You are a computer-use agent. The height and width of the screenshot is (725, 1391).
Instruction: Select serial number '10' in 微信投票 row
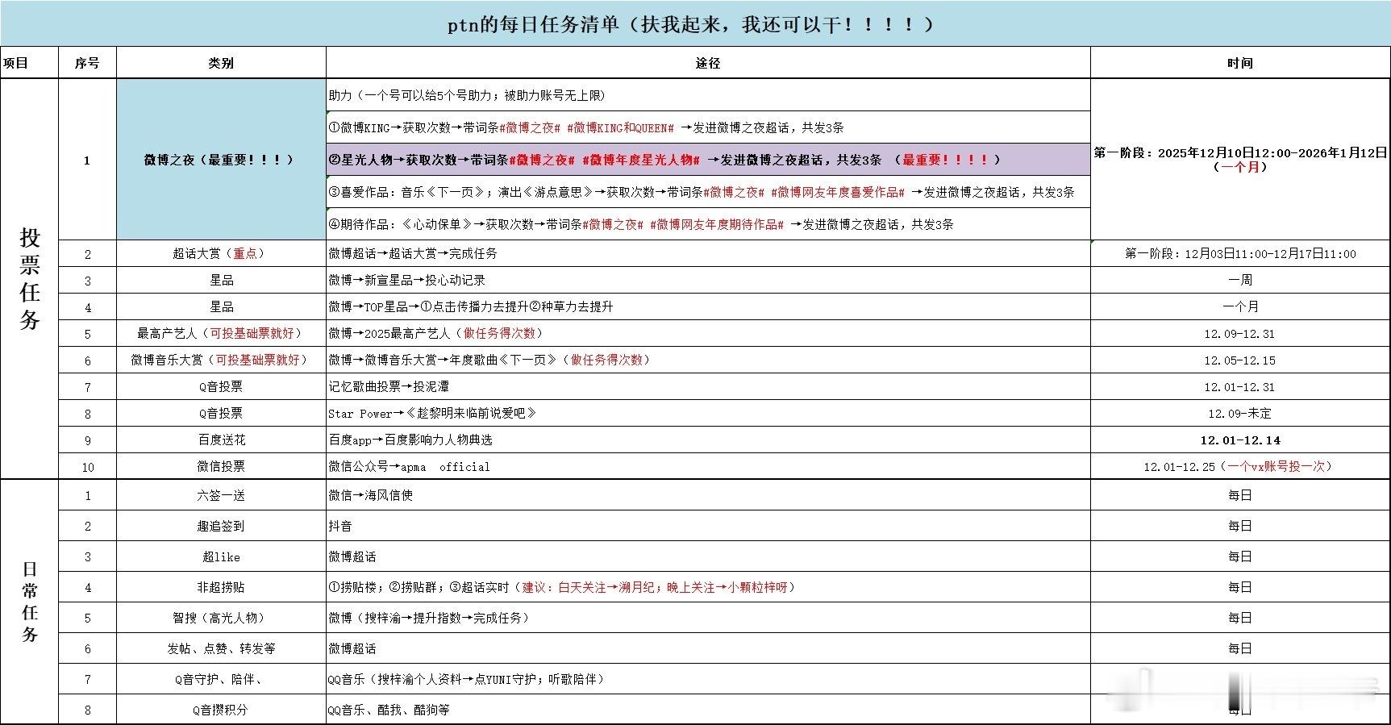(x=87, y=466)
